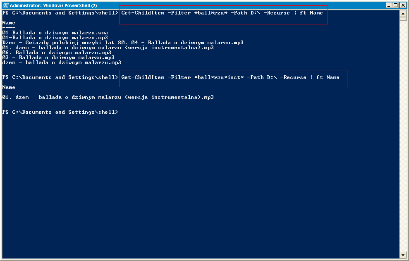Viewport: 409px width, 261px height.
Task: Click the vertical scrollbar track area
Action: pos(403,136)
